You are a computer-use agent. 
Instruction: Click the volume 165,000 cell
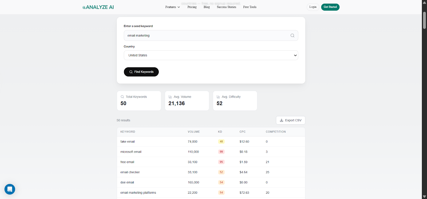click(x=193, y=183)
